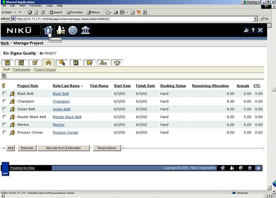The height and width of the screenshot is (198, 276).
Task: Open the Personal home icon in Niku header
Action: tap(48, 30)
